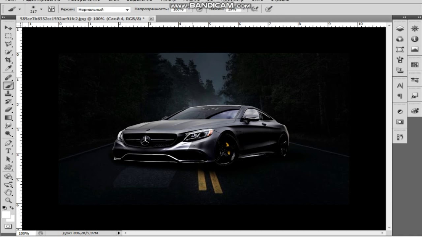422x237 pixels.
Task: Open the opacity slider arrow
Action: coord(189,10)
